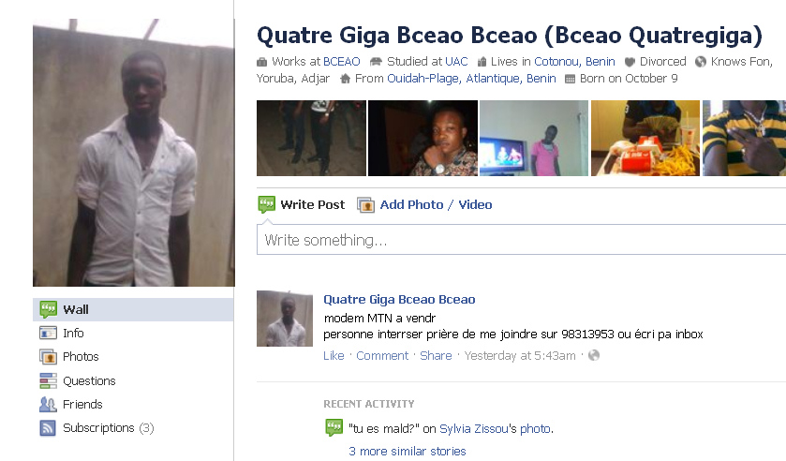Click the Write Post speech bubble icon
This screenshot has height=461, width=786.
tap(267, 204)
